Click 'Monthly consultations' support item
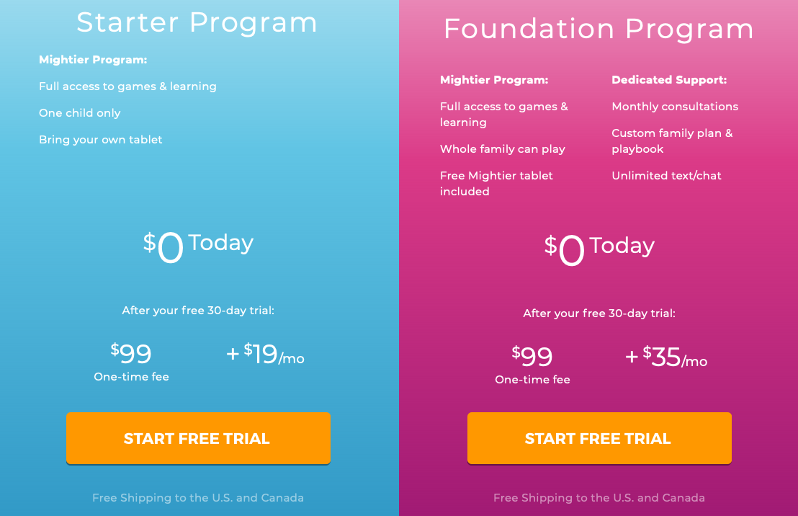 pyautogui.click(x=675, y=107)
